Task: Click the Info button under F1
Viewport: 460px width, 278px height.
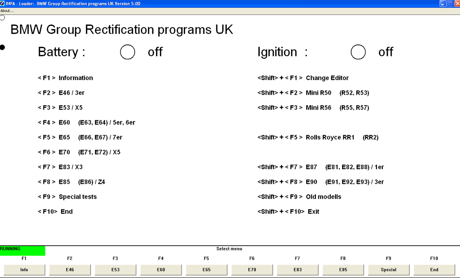Action: (x=24, y=270)
